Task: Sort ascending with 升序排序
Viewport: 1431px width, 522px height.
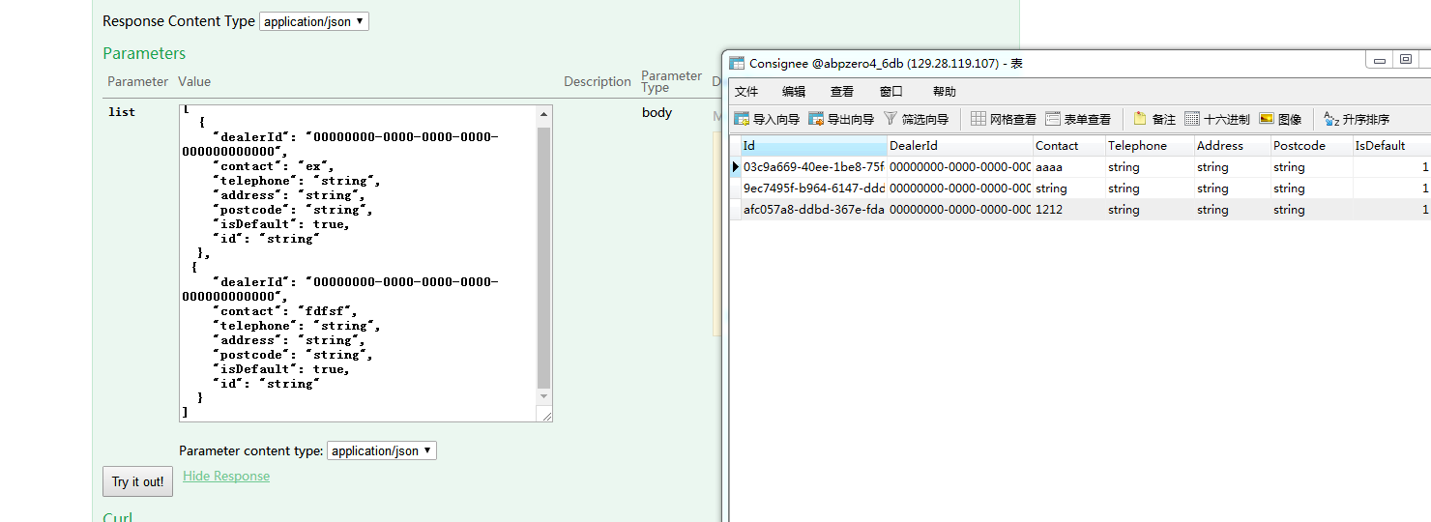Action: pos(1357,119)
